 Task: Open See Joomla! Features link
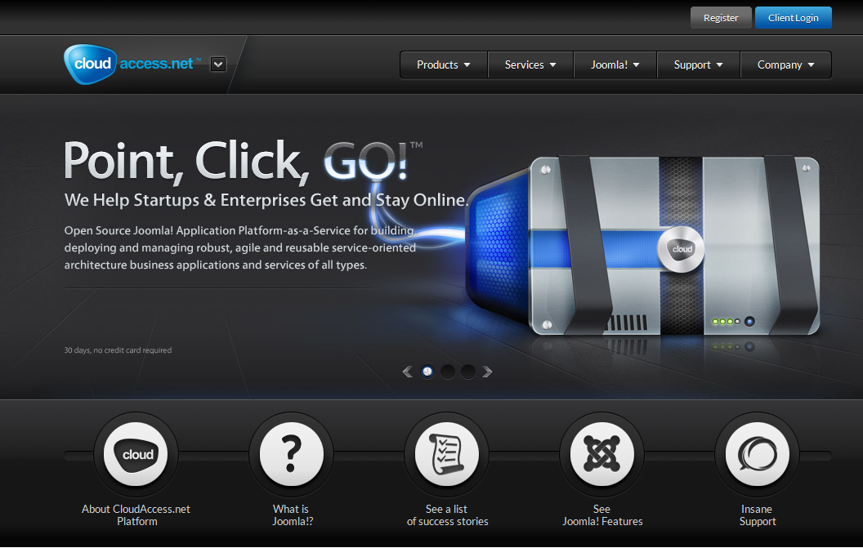602,515
